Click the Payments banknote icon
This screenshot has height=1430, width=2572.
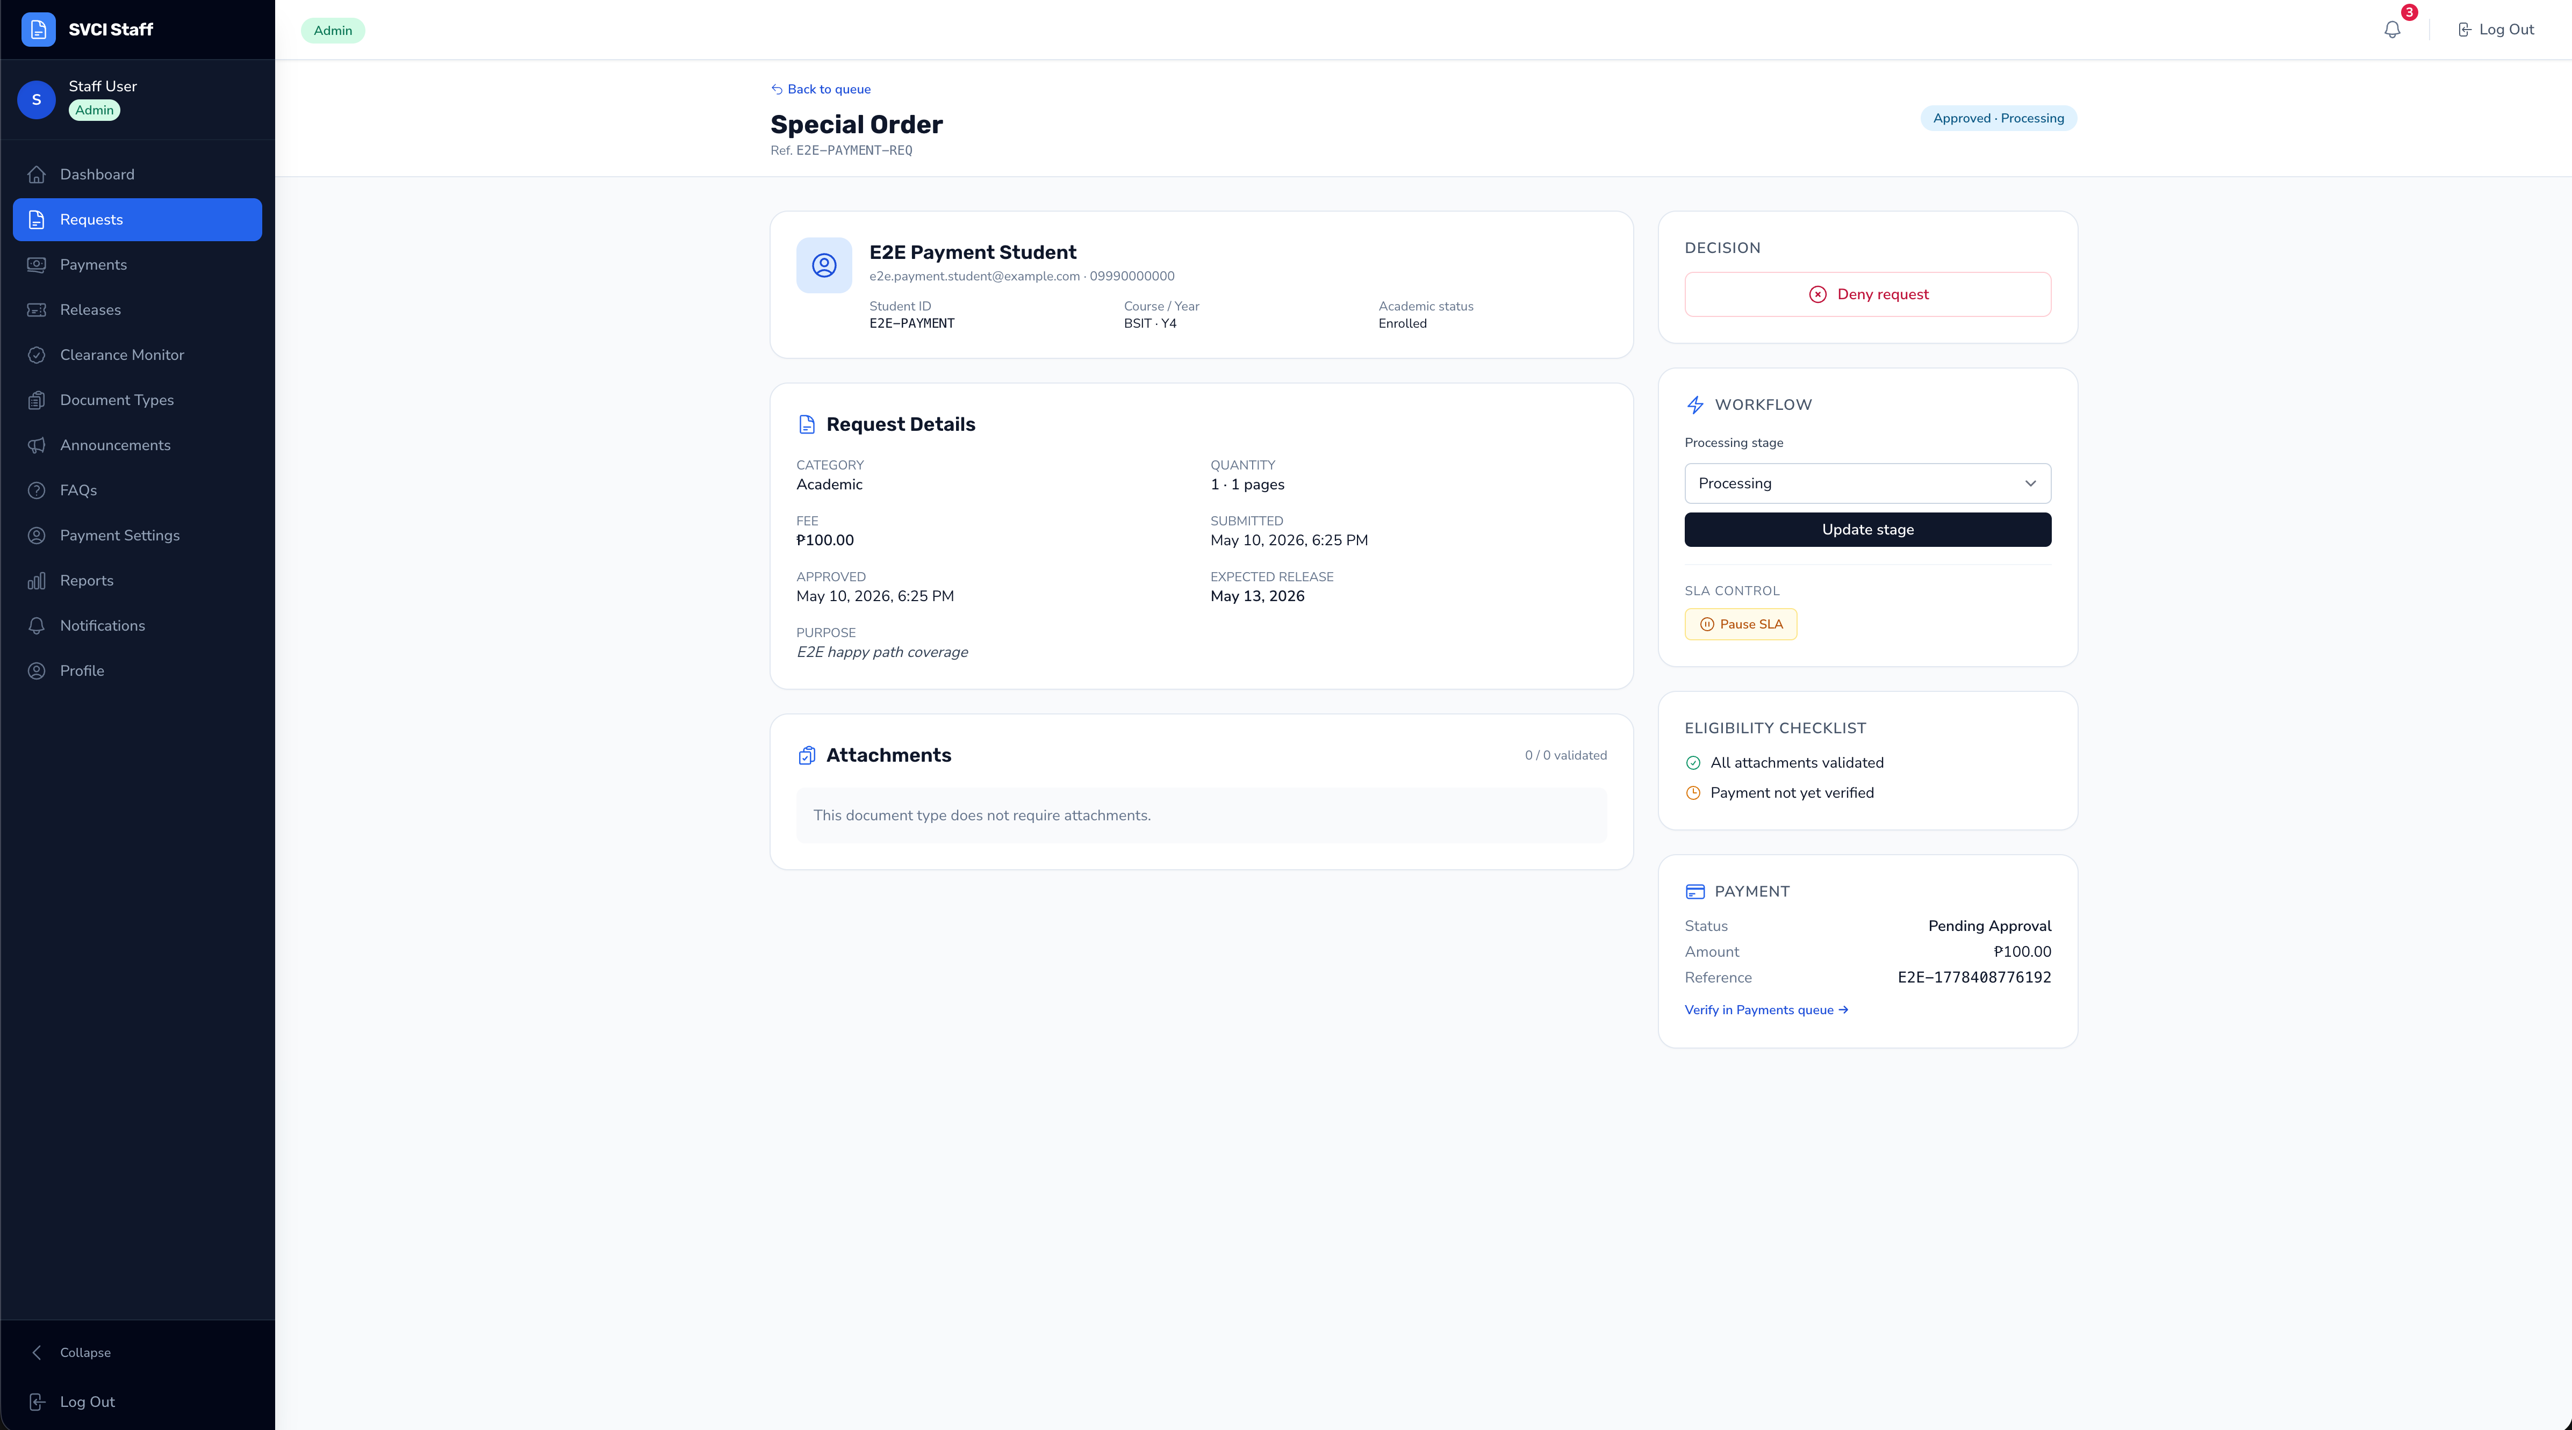point(37,264)
